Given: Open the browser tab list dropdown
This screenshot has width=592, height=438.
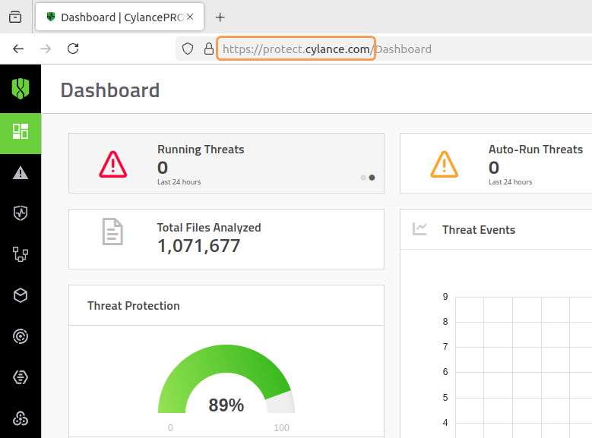Looking at the screenshot, I should tap(15, 17).
